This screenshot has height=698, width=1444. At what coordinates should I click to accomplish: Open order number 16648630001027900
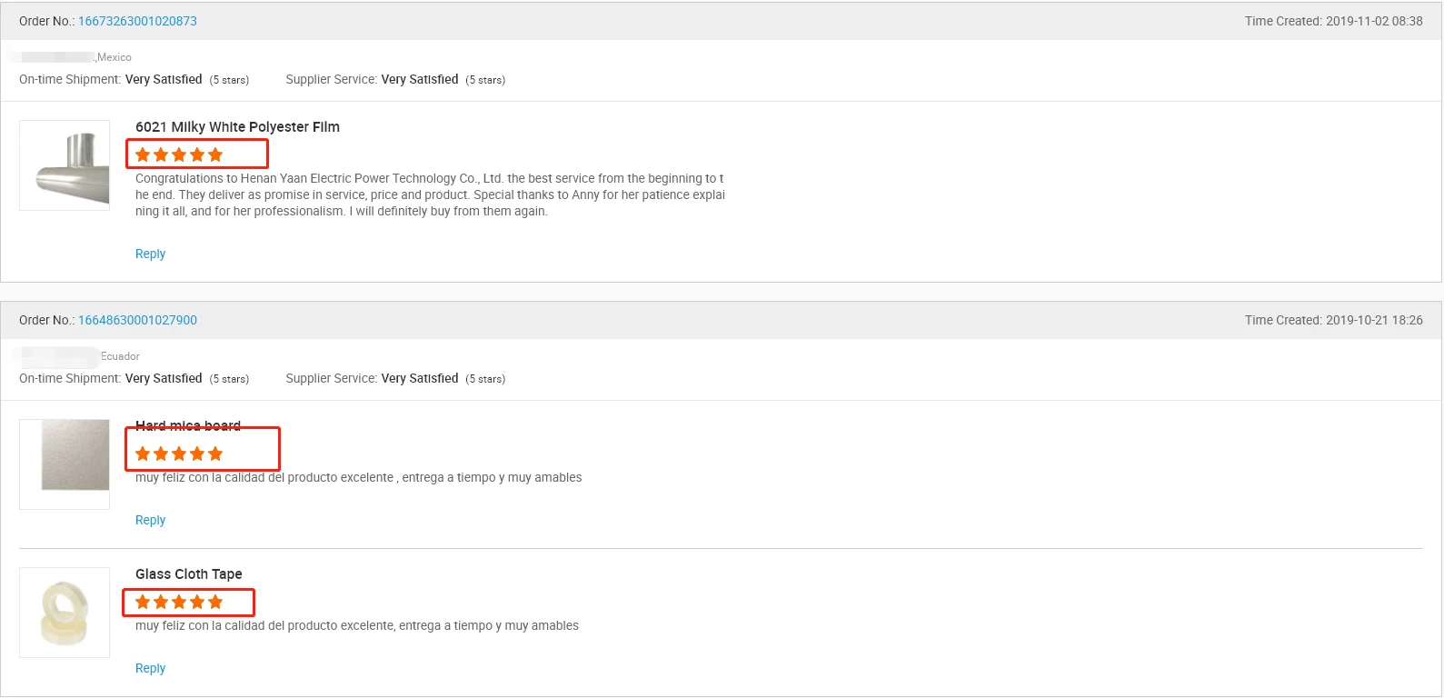[x=137, y=319]
